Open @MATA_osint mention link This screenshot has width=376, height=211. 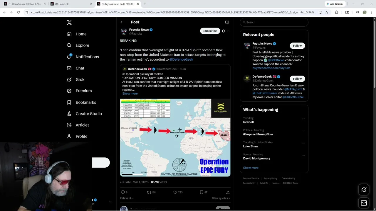click(x=293, y=89)
